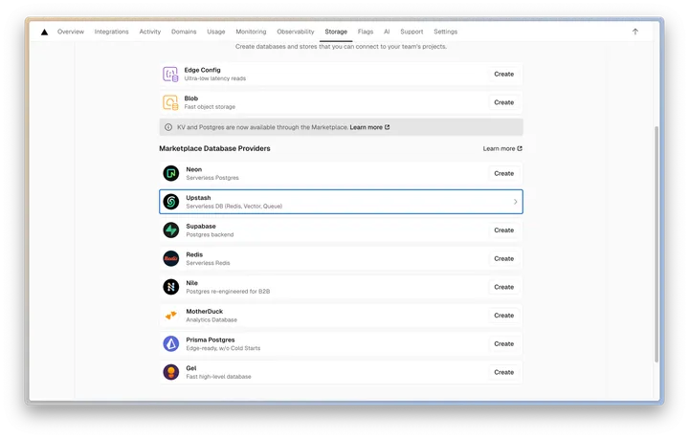
Task: Click the up arrow icon in the top bar
Action: [635, 32]
